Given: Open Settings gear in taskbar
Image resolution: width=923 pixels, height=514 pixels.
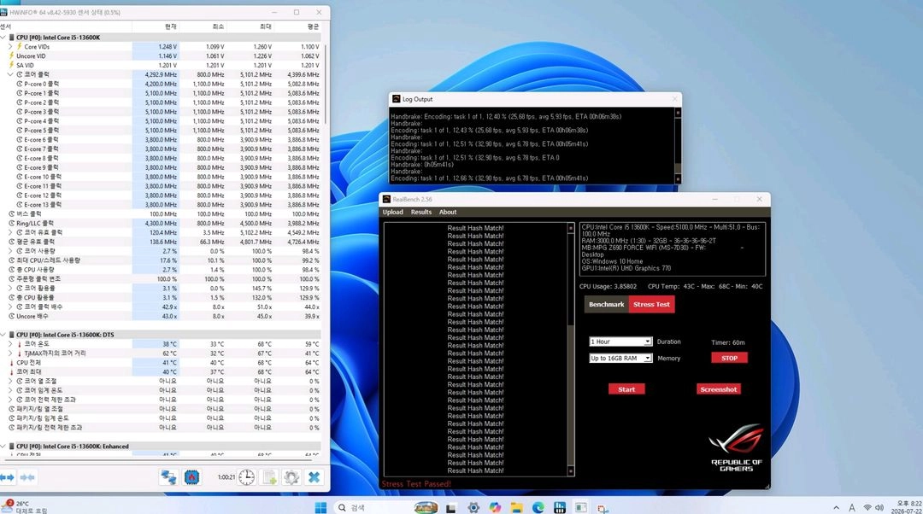Looking at the screenshot, I should click(473, 507).
